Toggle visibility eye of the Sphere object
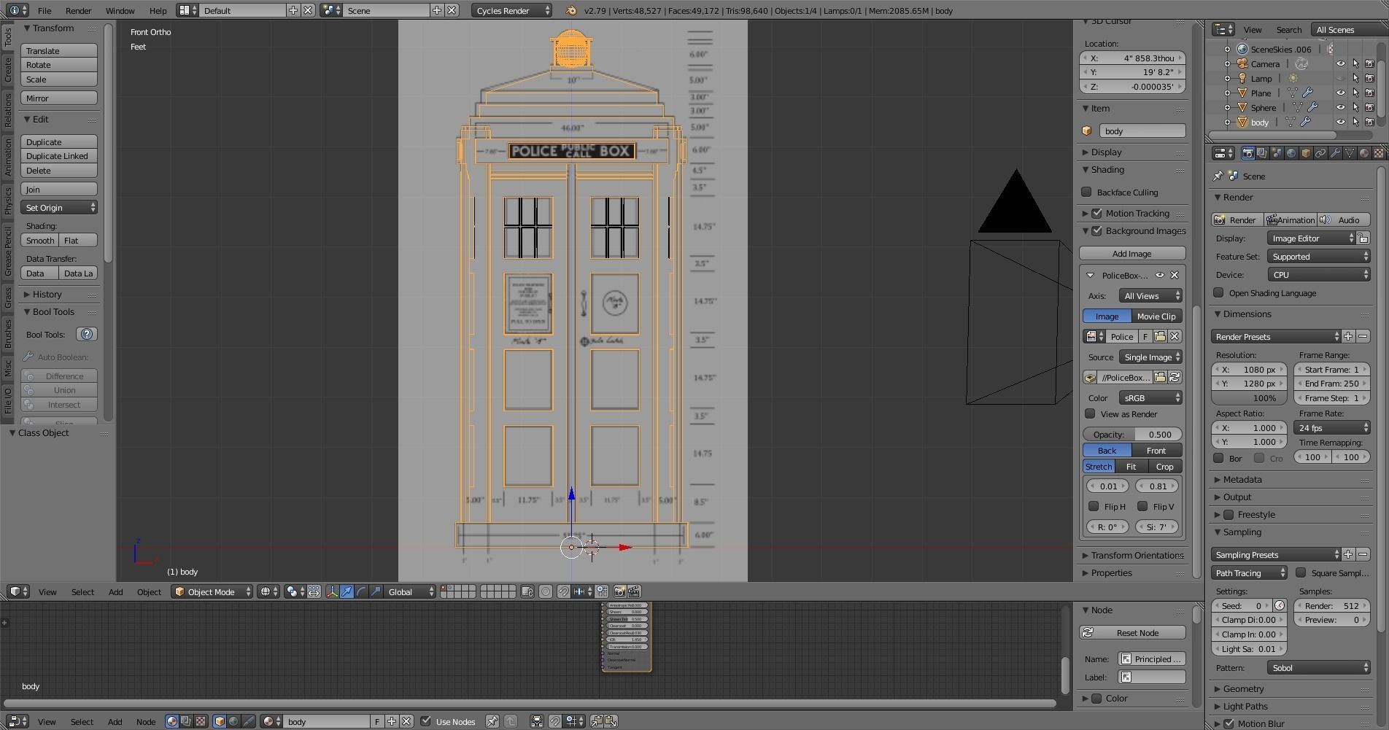 coord(1341,107)
